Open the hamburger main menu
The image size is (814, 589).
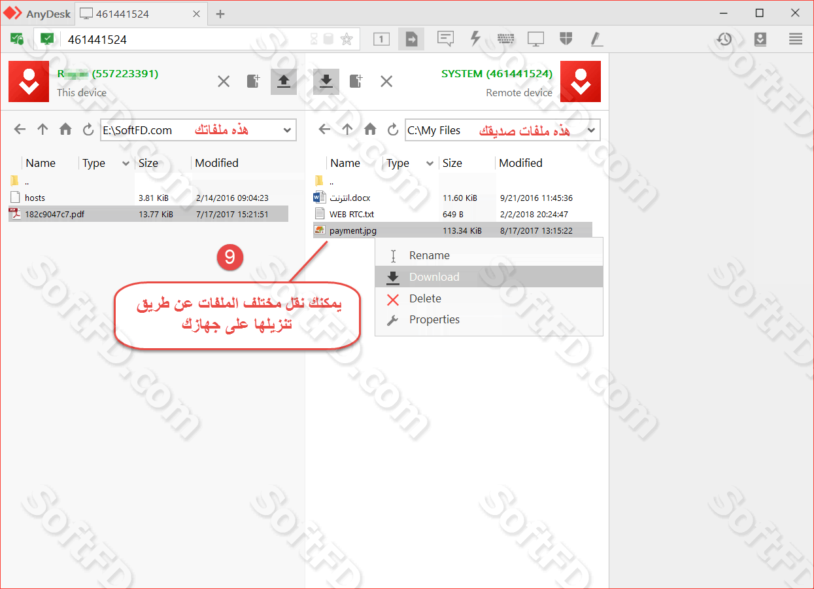796,39
